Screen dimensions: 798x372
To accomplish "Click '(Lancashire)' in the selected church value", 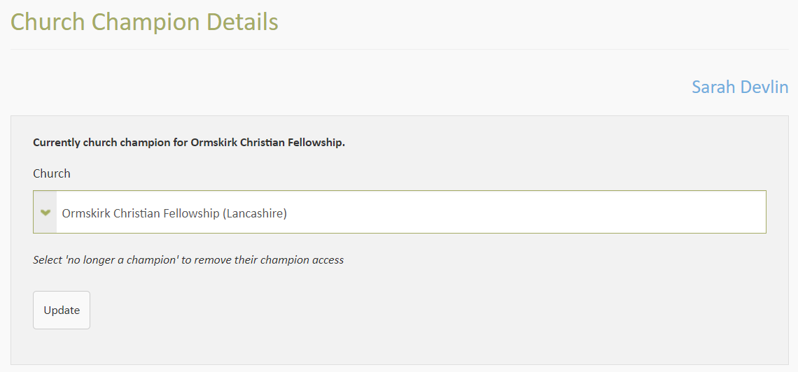I will pos(255,213).
